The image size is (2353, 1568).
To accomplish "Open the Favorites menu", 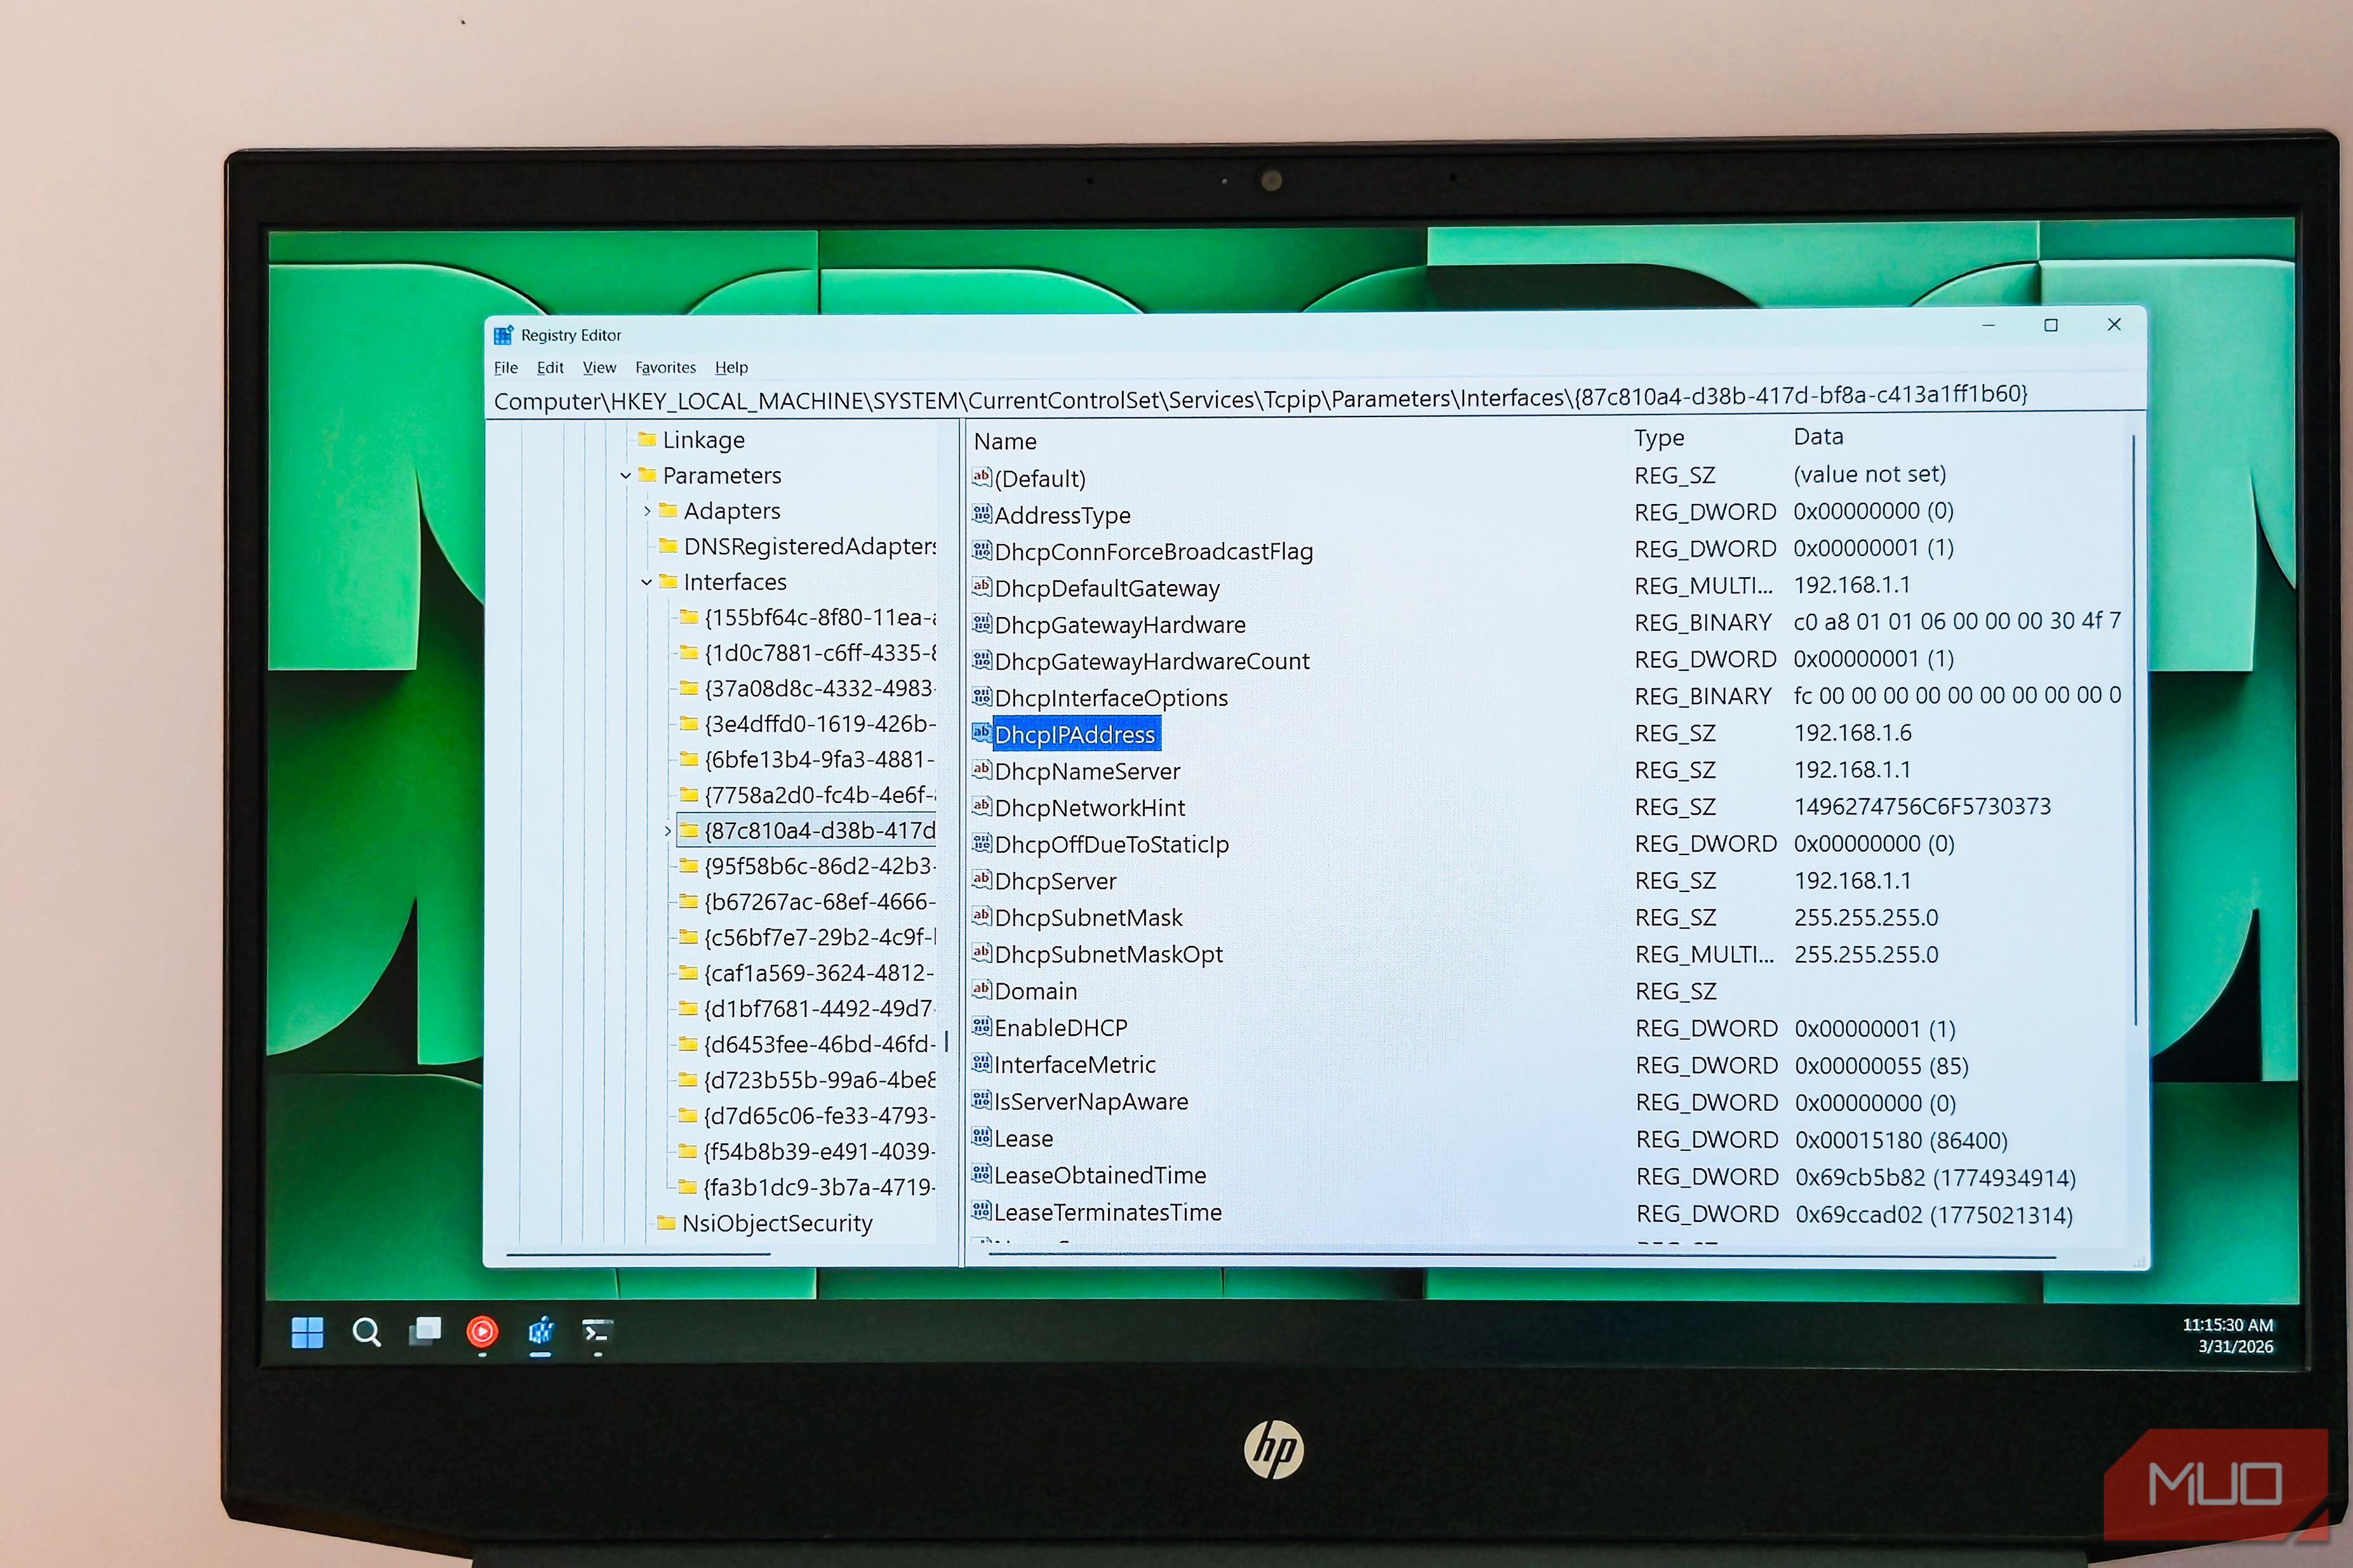I will 665,367.
